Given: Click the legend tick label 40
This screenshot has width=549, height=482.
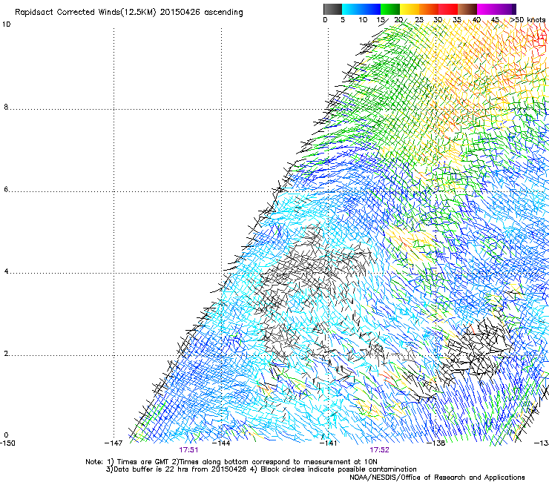Looking at the screenshot, I should coord(476,20).
